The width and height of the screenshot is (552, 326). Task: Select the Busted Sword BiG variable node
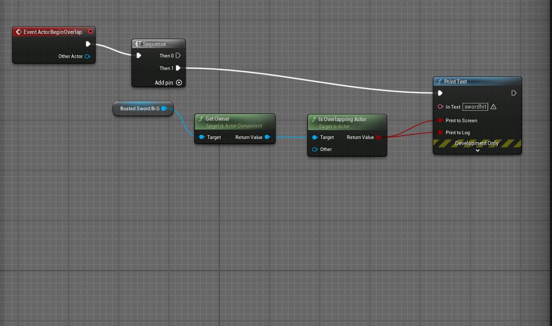[138, 109]
